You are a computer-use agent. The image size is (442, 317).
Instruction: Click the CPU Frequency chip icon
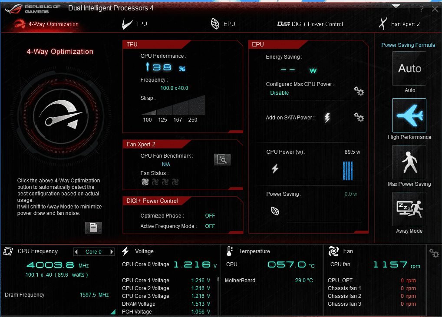tap(8, 251)
